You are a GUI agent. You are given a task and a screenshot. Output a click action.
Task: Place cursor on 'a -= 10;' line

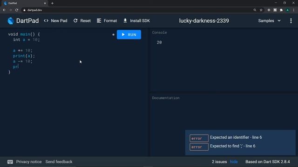click(x=23, y=61)
